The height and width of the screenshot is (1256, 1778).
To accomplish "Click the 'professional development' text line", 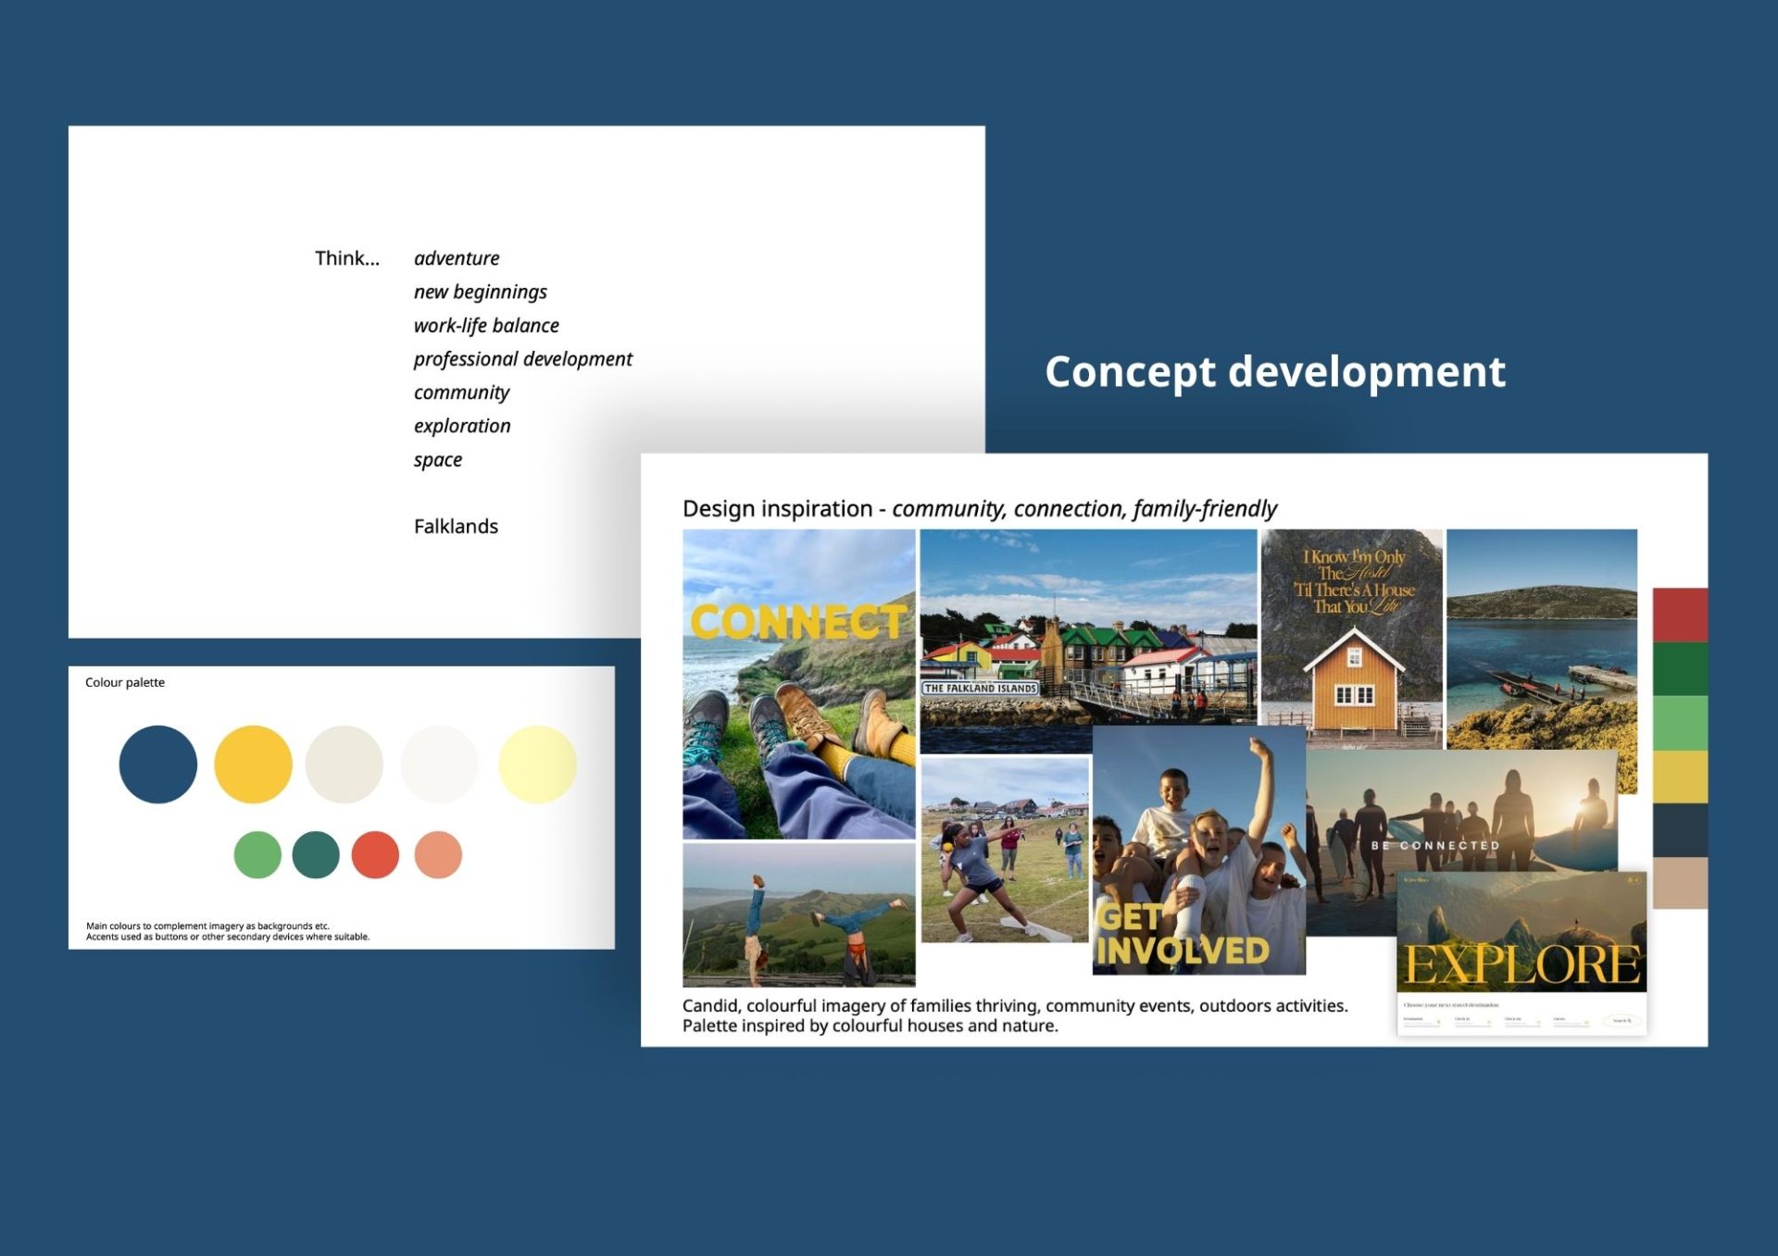I will point(522,359).
